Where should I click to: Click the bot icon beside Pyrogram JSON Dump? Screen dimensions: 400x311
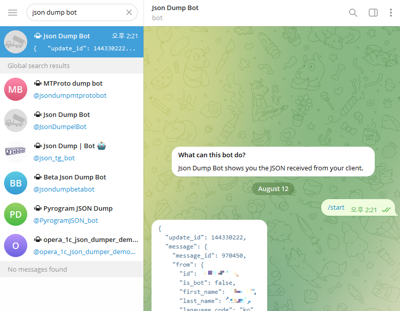pos(37,209)
